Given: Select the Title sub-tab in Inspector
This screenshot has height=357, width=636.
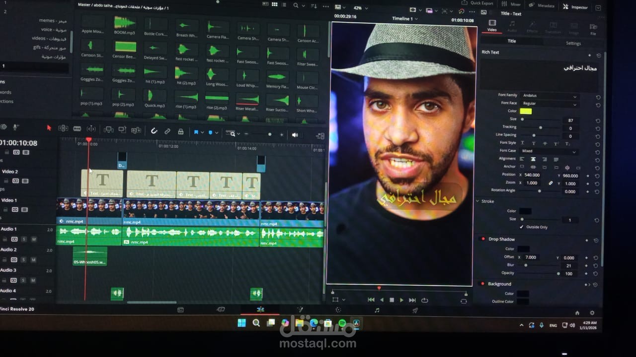Looking at the screenshot, I should click(x=511, y=41).
